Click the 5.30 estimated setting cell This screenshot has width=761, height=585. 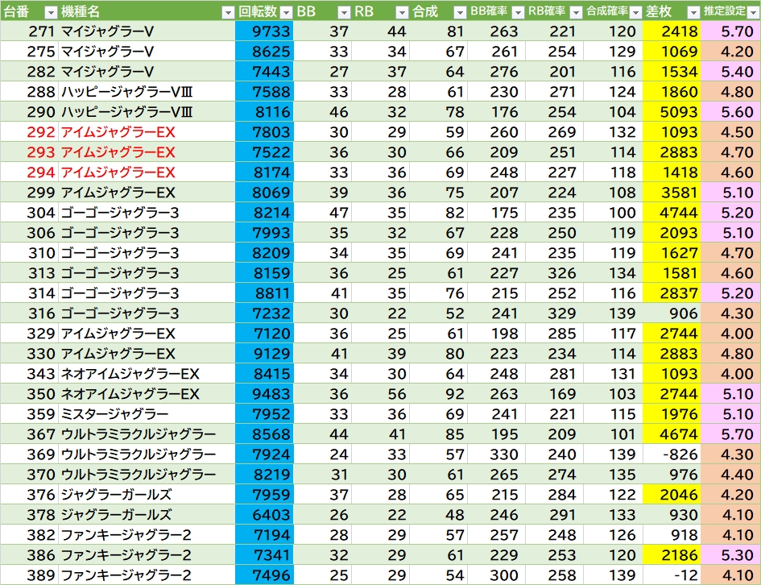click(730, 555)
